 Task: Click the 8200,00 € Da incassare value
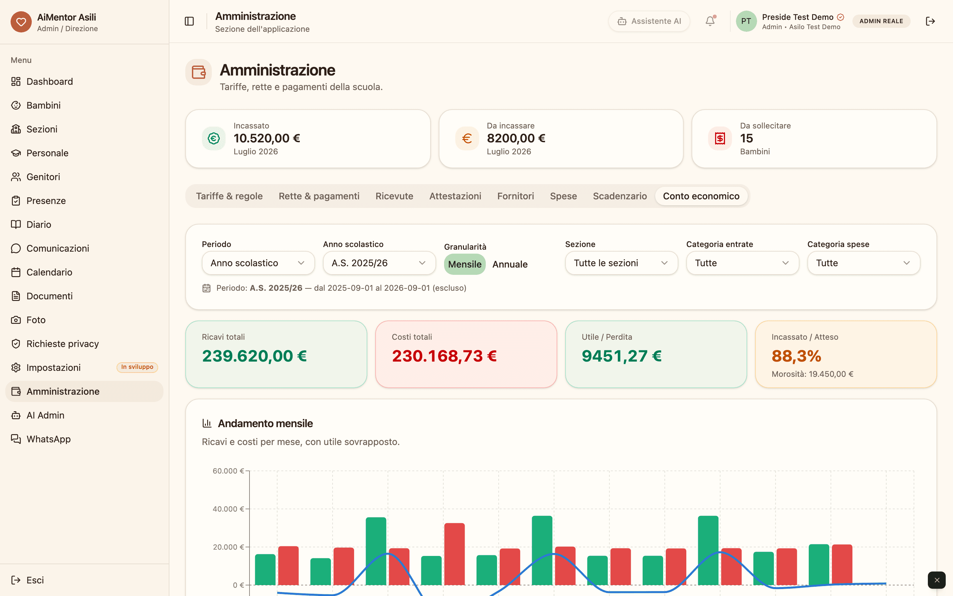click(x=516, y=138)
